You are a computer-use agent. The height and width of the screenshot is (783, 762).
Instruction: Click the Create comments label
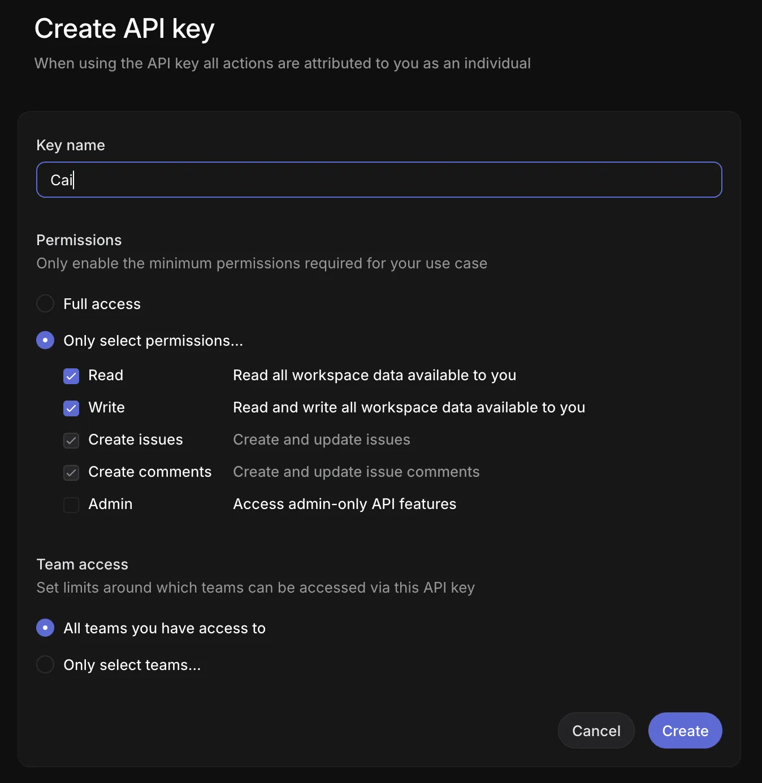tap(149, 472)
